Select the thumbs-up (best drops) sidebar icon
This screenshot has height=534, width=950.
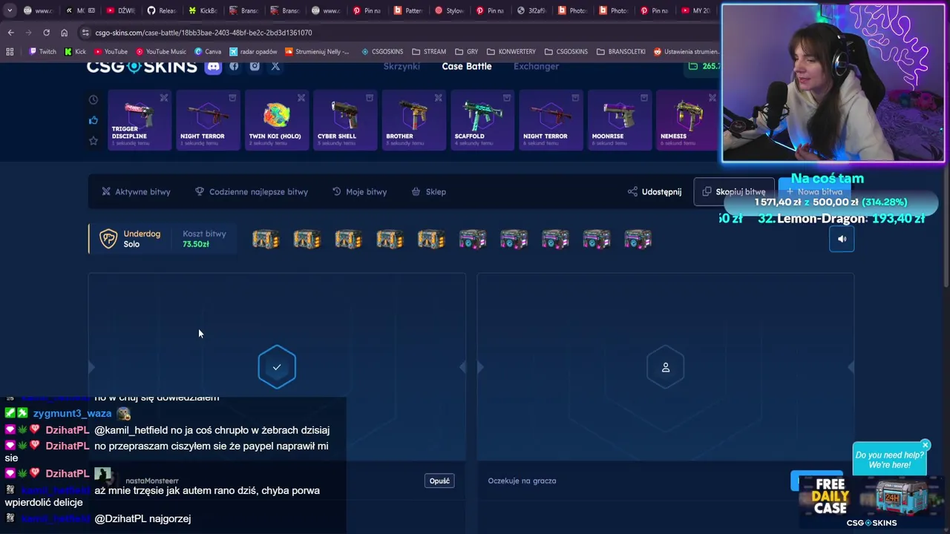point(94,120)
